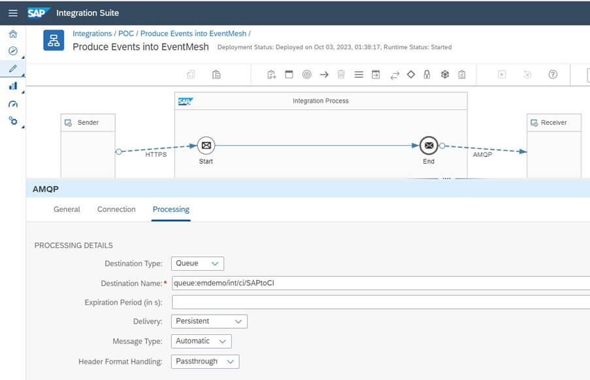Viewport: 590px width, 380px height.
Task: Open the Message Transformers arrows icon
Action: coord(395,75)
